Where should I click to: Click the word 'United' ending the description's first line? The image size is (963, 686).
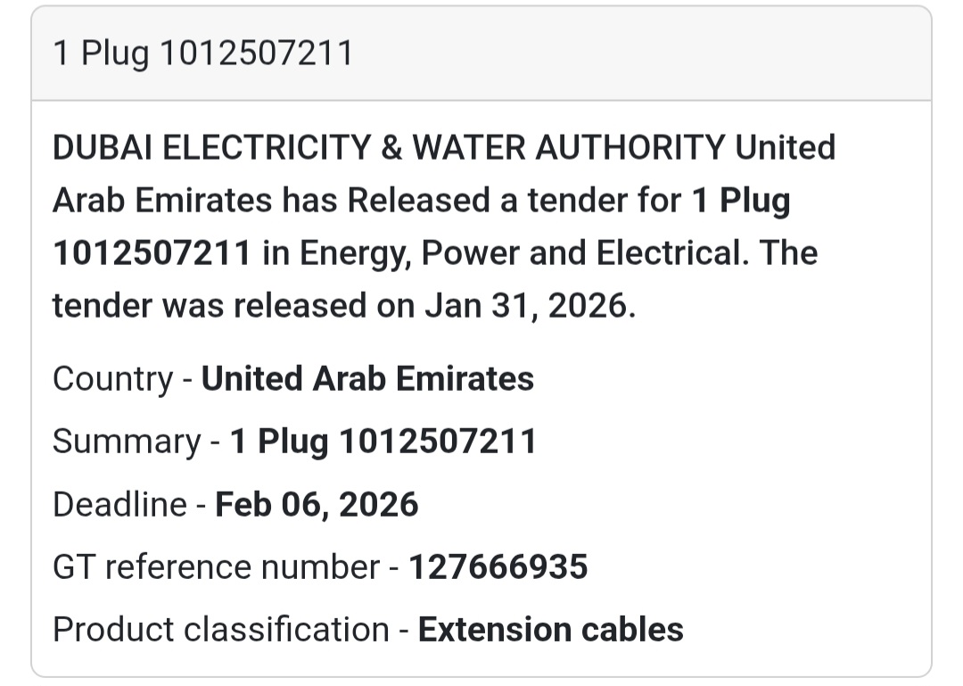(x=786, y=147)
